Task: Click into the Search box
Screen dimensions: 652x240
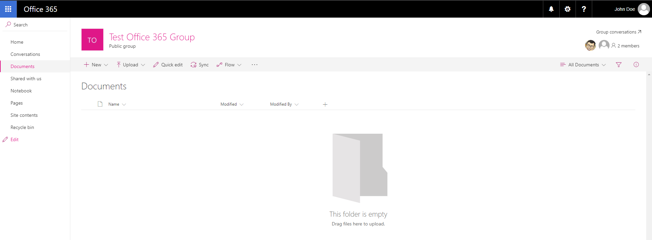Action: click(35, 24)
